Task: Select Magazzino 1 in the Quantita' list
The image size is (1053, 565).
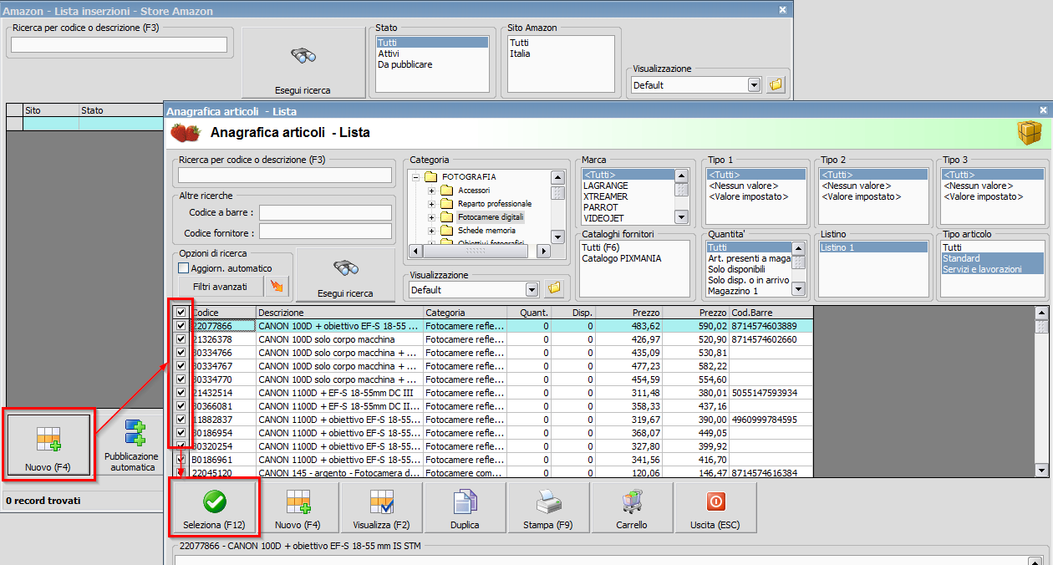Action: click(x=749, y=291)
